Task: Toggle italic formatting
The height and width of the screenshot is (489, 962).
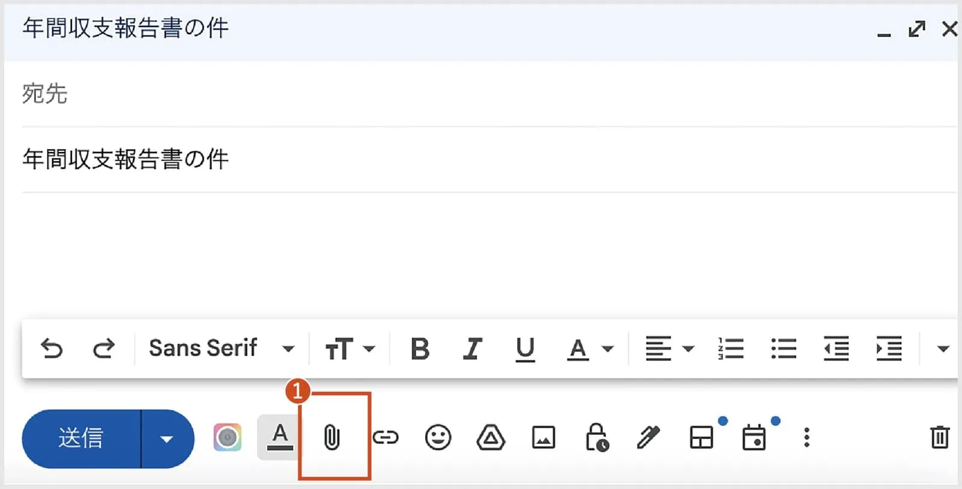Action: (473, 348)
